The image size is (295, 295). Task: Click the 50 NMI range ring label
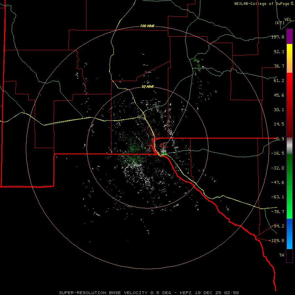pyautogui.click(x=147, y=87)
